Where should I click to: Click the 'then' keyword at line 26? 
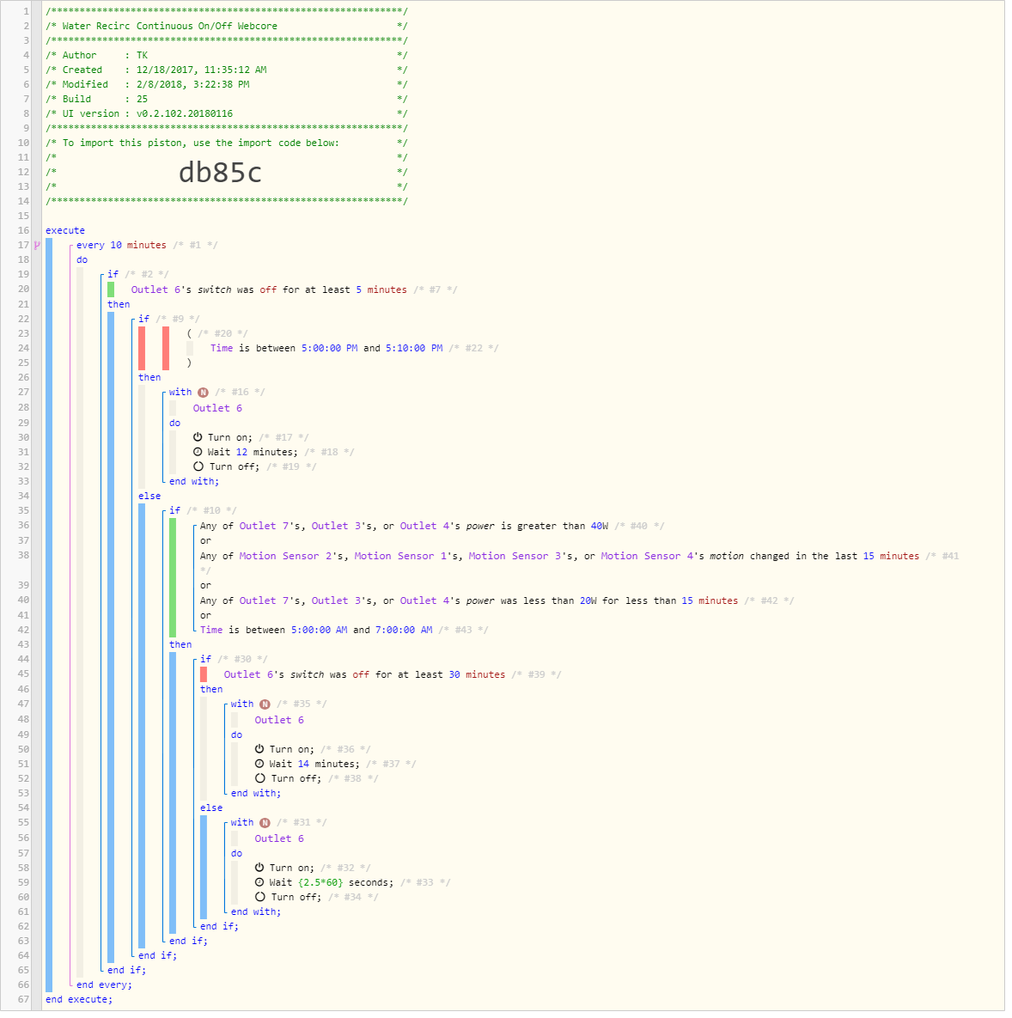click(150, 380)
